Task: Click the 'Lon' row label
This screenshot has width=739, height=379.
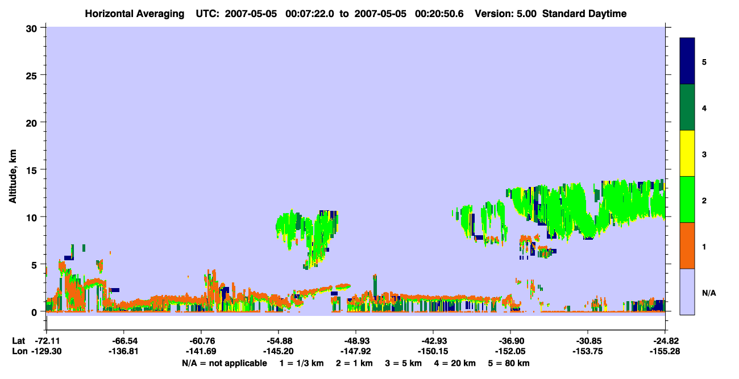Action: [x=19, y=351]
